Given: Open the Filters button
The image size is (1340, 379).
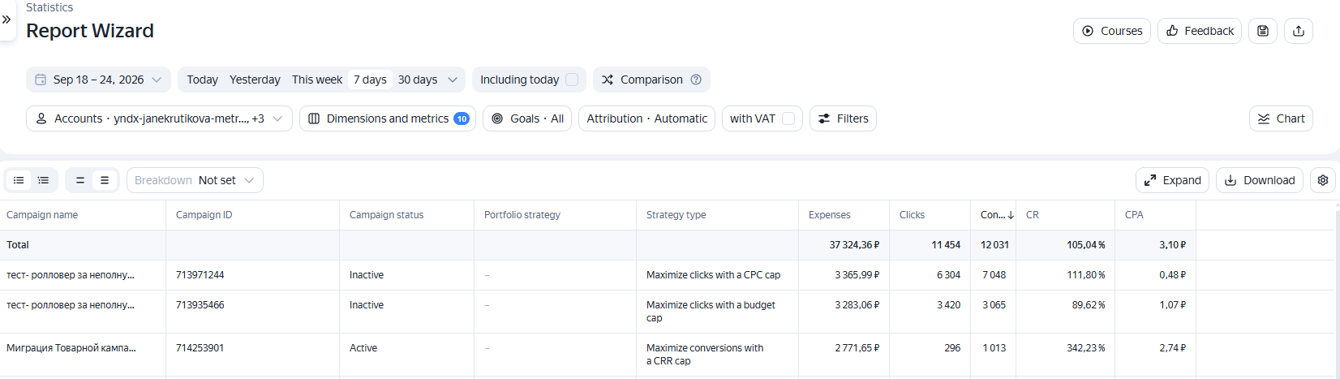Looking at the screenshot, I should click(x=843, y=118).
